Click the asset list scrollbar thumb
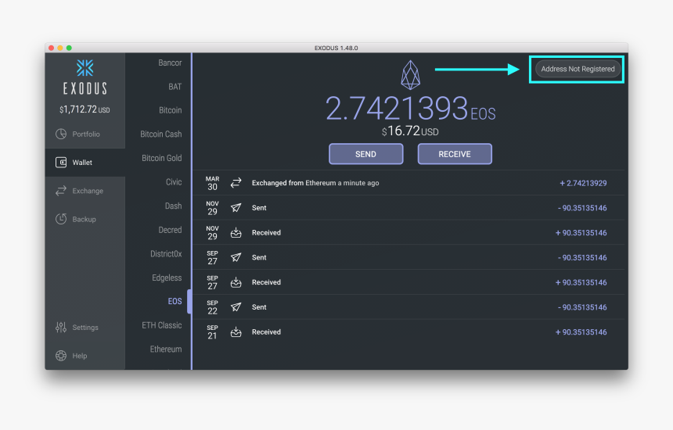The height and width of the screenshot is (430, 673). [189, 301]
